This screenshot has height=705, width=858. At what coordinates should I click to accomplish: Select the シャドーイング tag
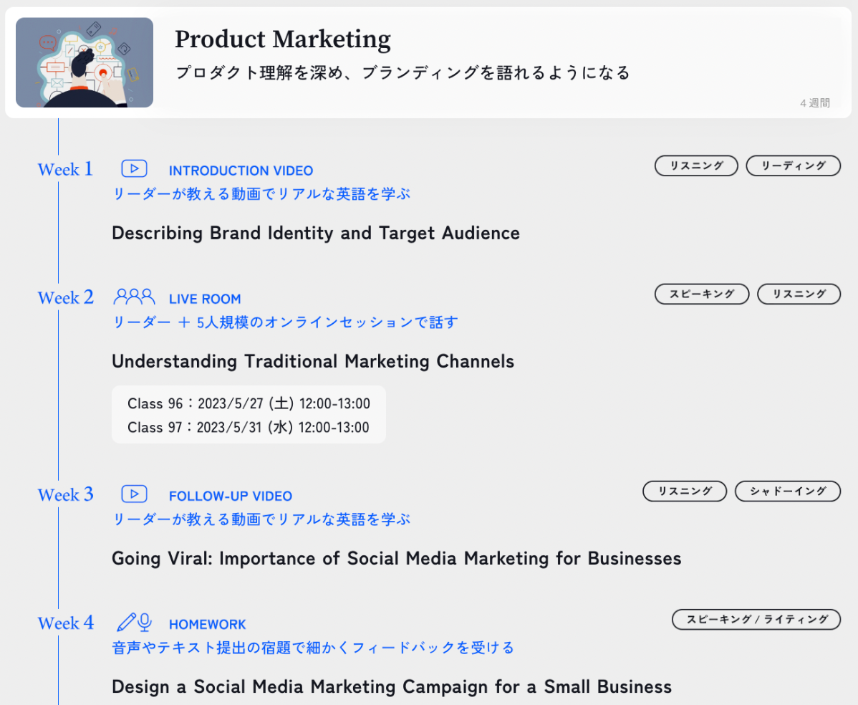point(787,491)
